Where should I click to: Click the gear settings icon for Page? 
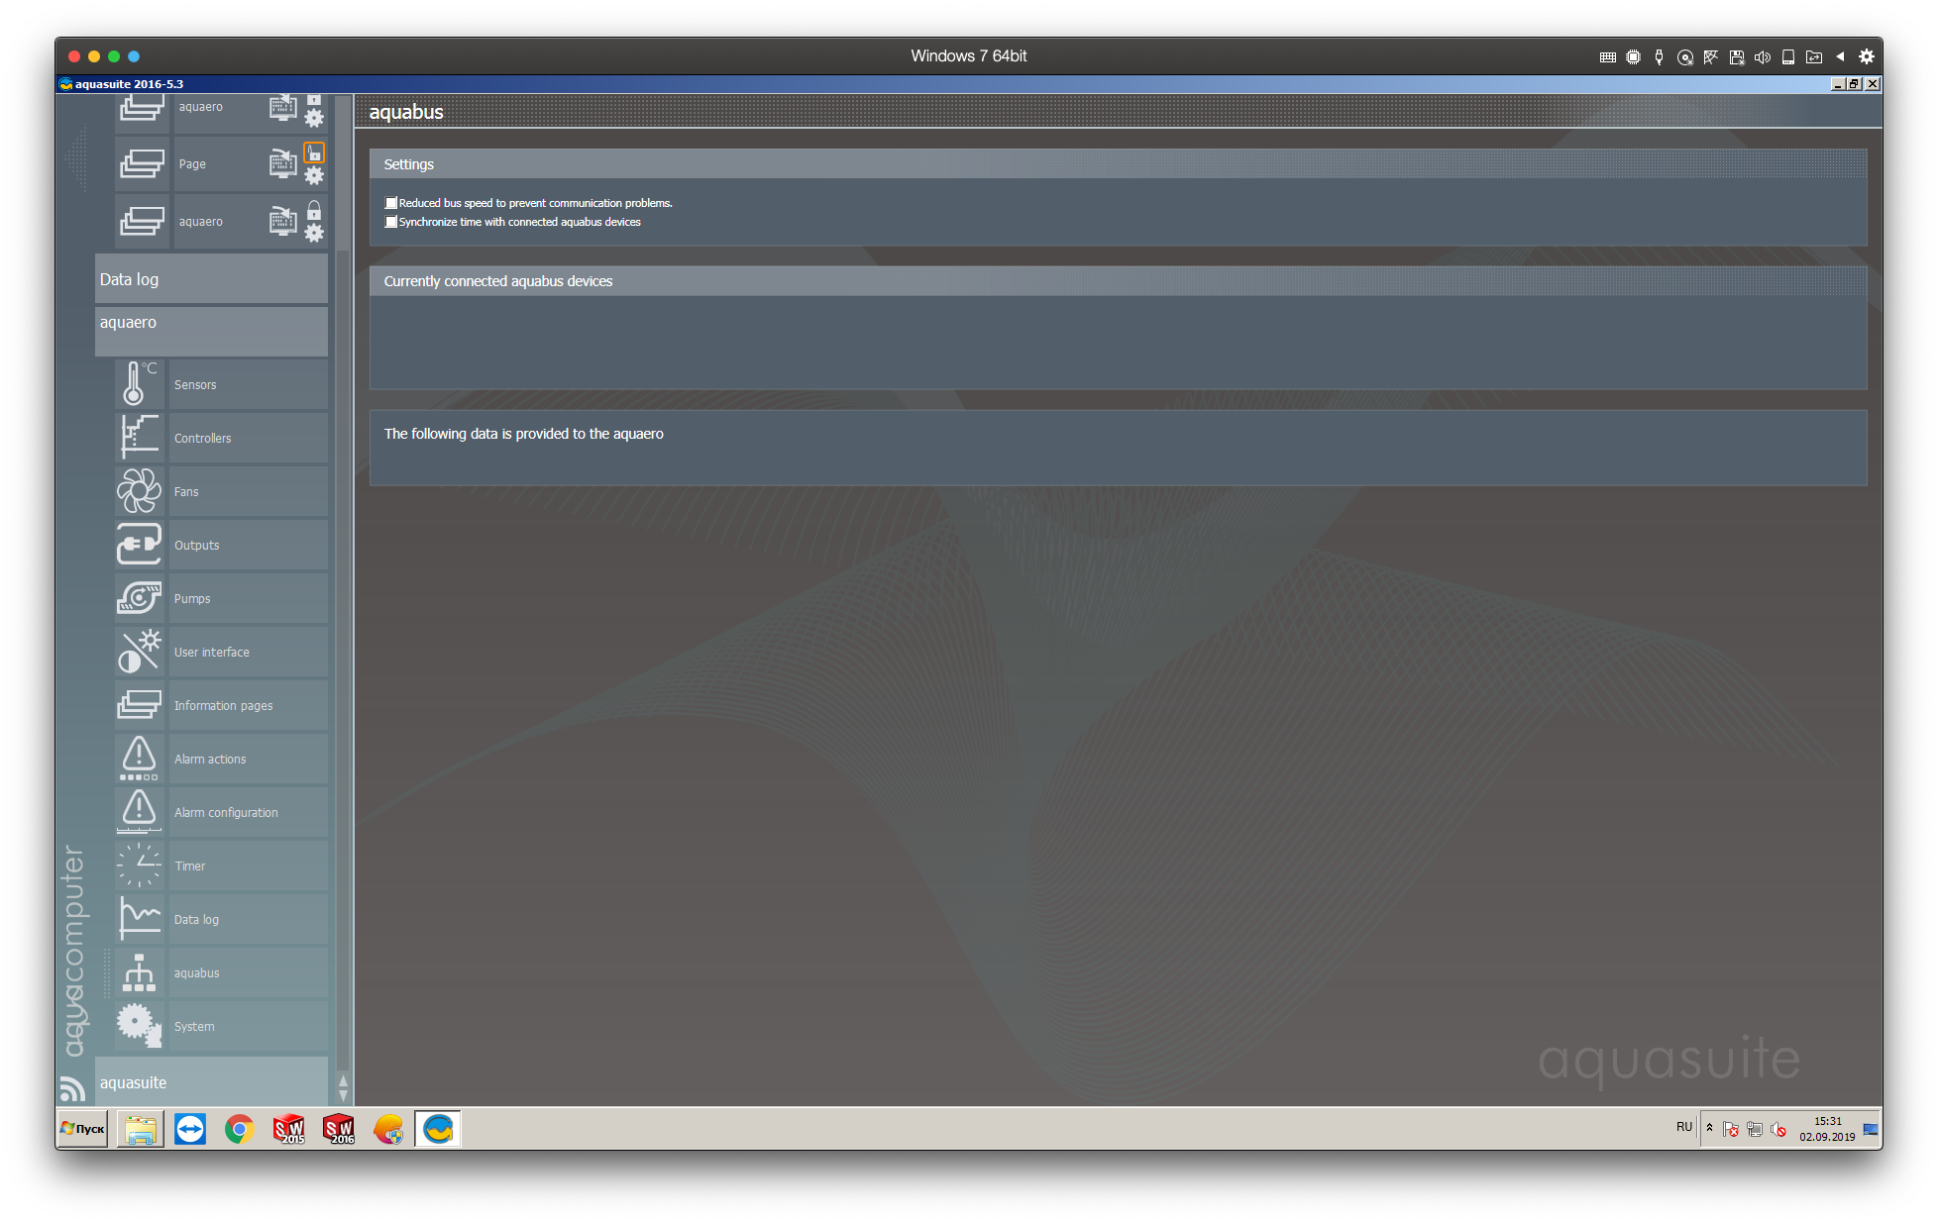coord(314,176)
